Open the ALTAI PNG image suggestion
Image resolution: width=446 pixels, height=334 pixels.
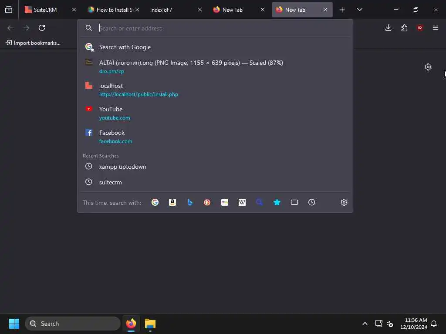tap(215, 67)
